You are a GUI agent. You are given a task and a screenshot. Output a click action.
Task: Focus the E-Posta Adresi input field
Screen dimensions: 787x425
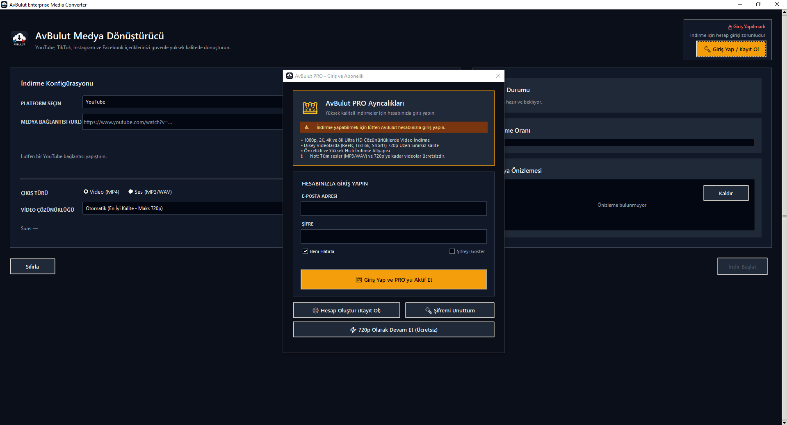(394, 209)
